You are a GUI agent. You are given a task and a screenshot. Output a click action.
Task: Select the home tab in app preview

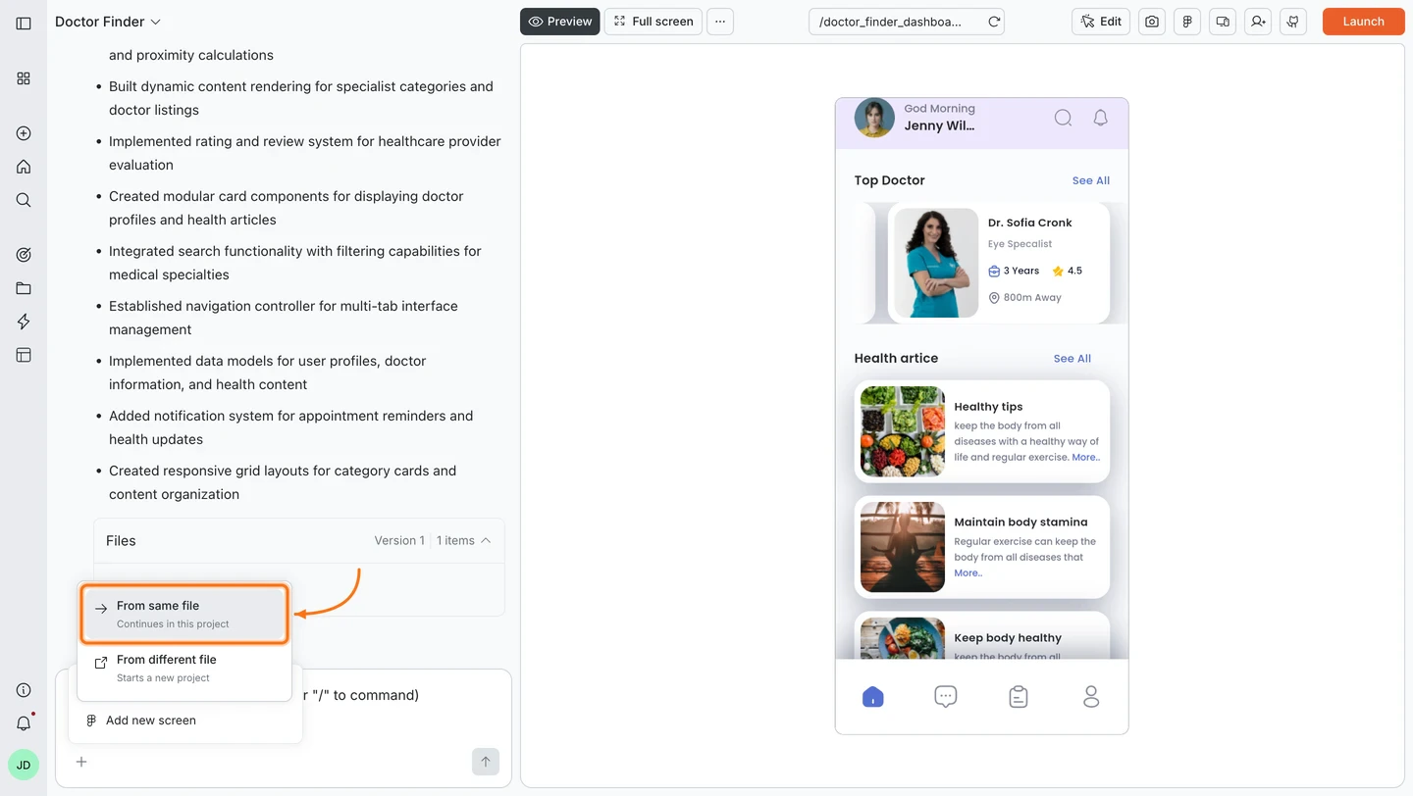click(872, 697)
